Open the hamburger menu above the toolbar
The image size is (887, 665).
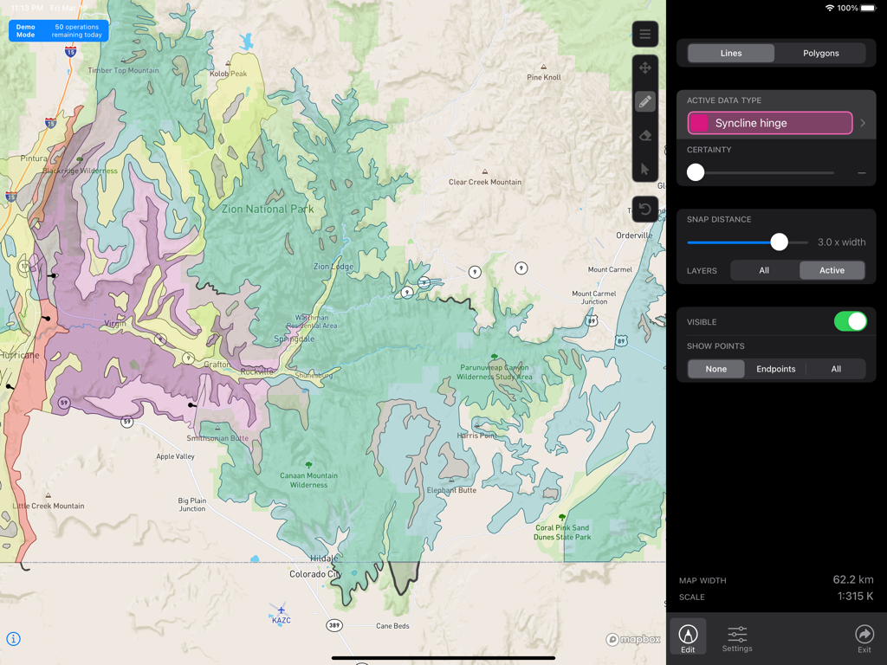pyautogui.click(x=644, y=34)
